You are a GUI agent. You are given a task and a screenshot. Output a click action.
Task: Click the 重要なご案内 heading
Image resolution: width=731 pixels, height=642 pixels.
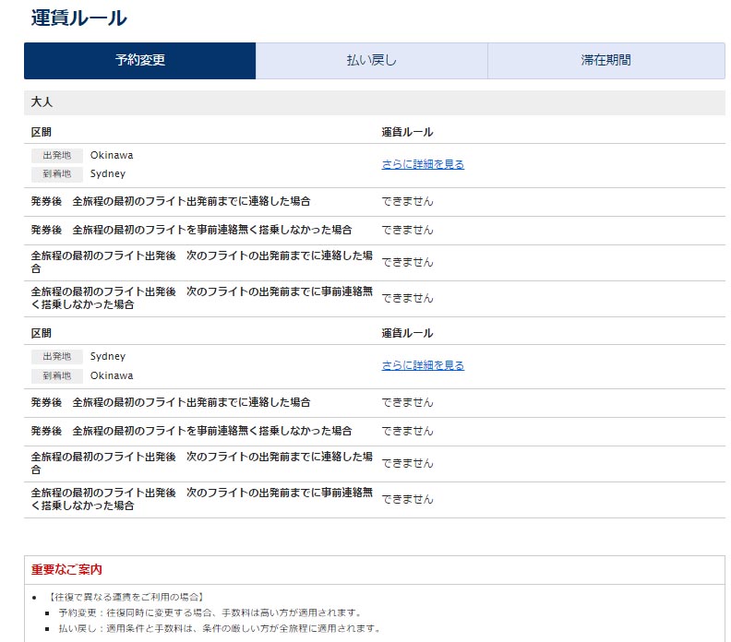point(66,569)
